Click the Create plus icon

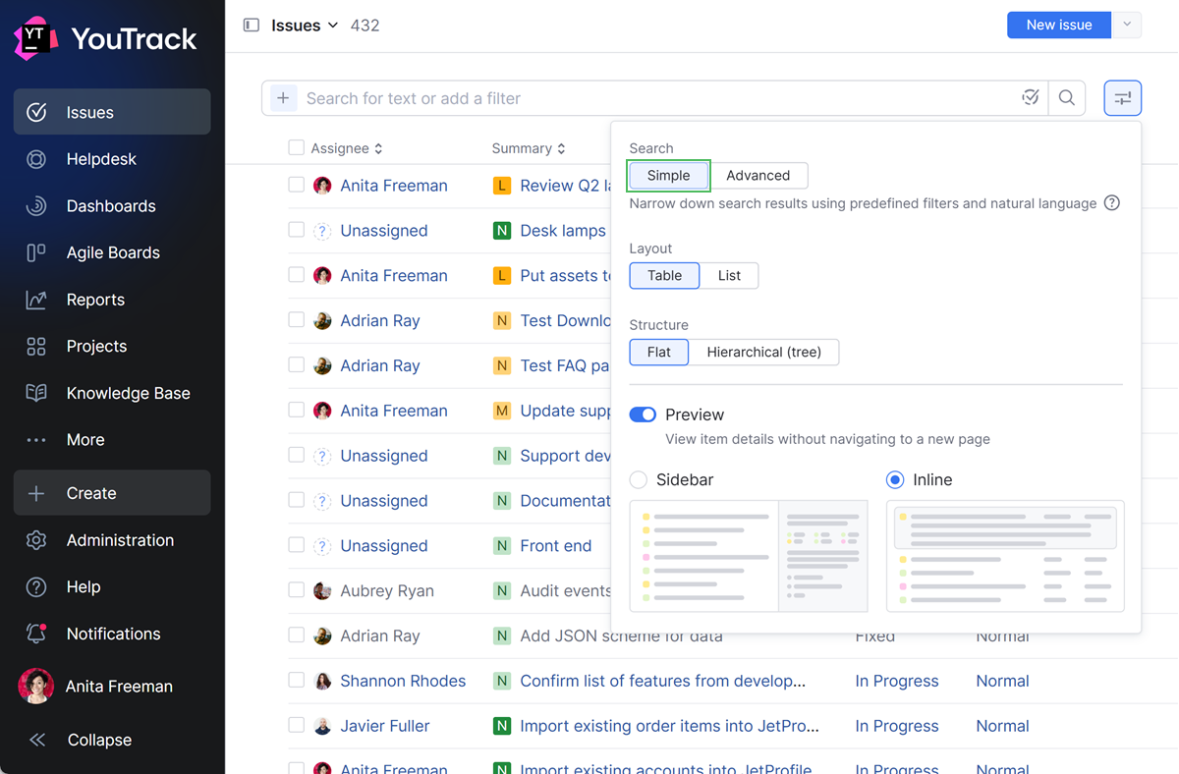pos(36,493)
